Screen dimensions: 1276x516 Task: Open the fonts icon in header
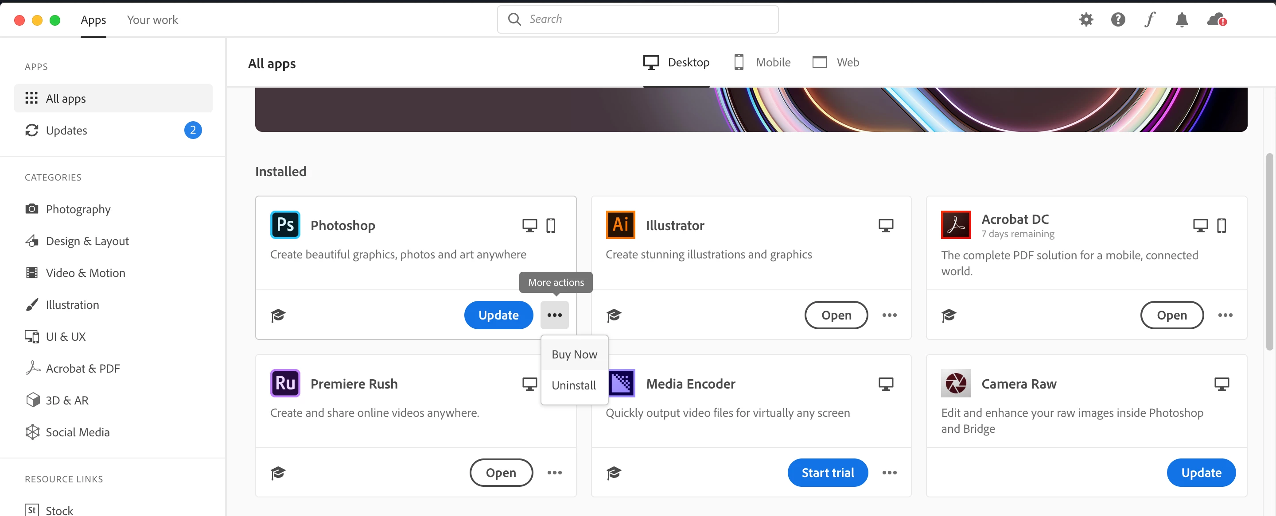(x=1150, y=19)
